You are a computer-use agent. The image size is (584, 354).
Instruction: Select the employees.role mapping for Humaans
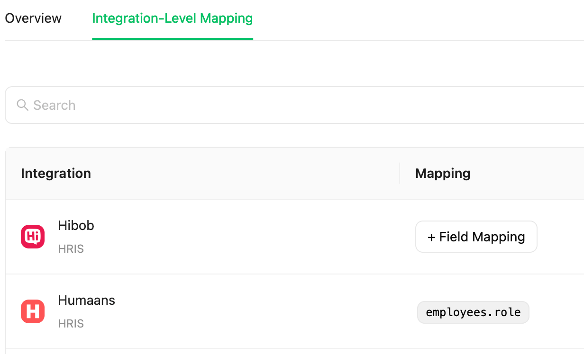coord(473,312)
